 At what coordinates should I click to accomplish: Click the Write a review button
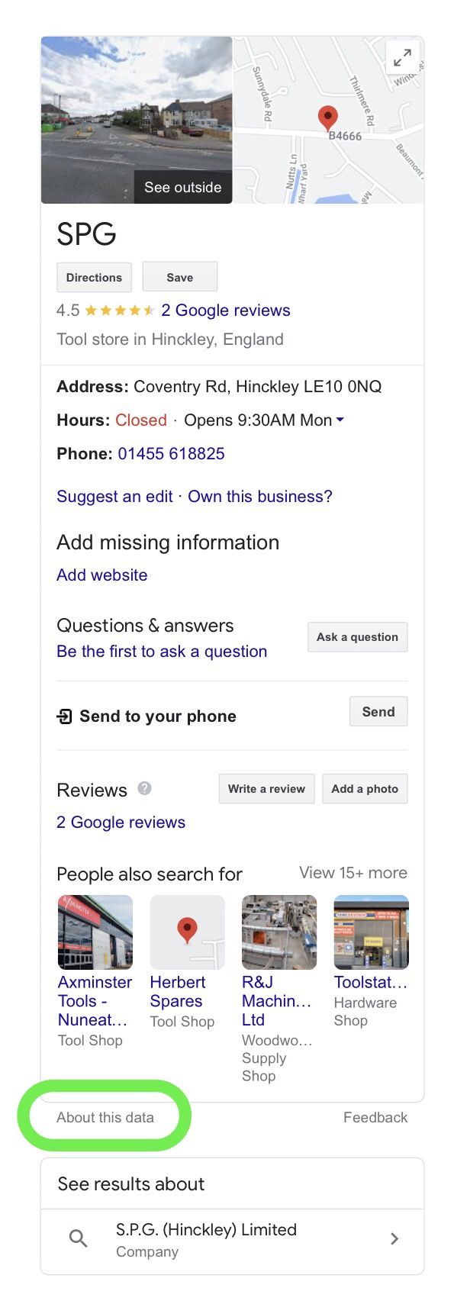coord(266,789)
